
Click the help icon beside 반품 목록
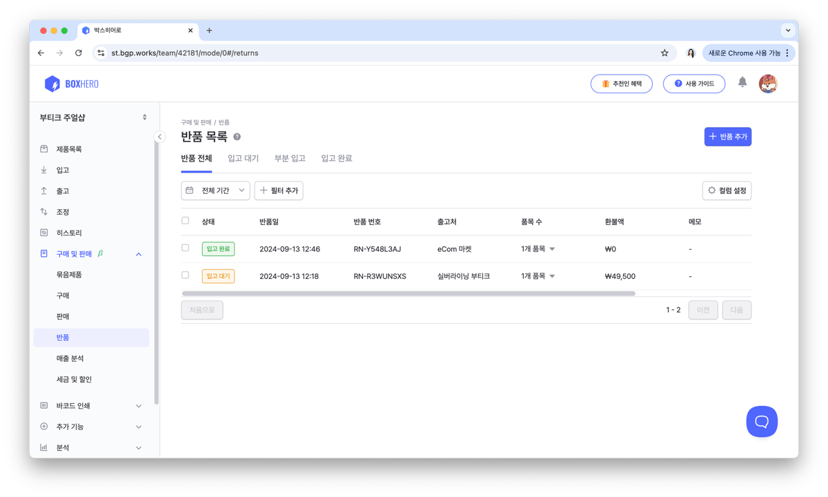(237, 137)
